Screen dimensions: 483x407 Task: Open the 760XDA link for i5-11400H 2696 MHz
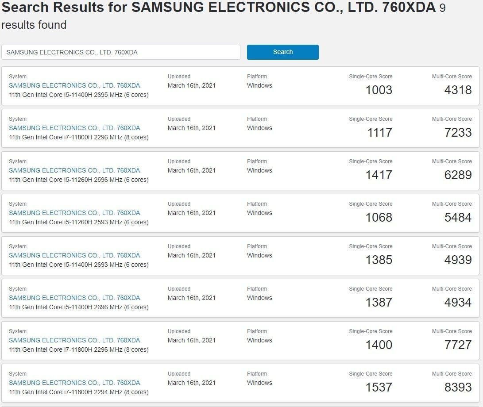point(74,298)
